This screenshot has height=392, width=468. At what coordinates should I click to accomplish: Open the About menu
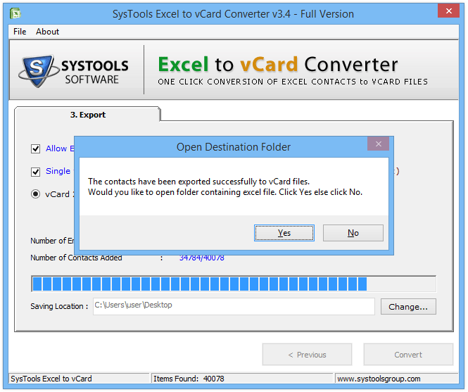click(47, 32)
